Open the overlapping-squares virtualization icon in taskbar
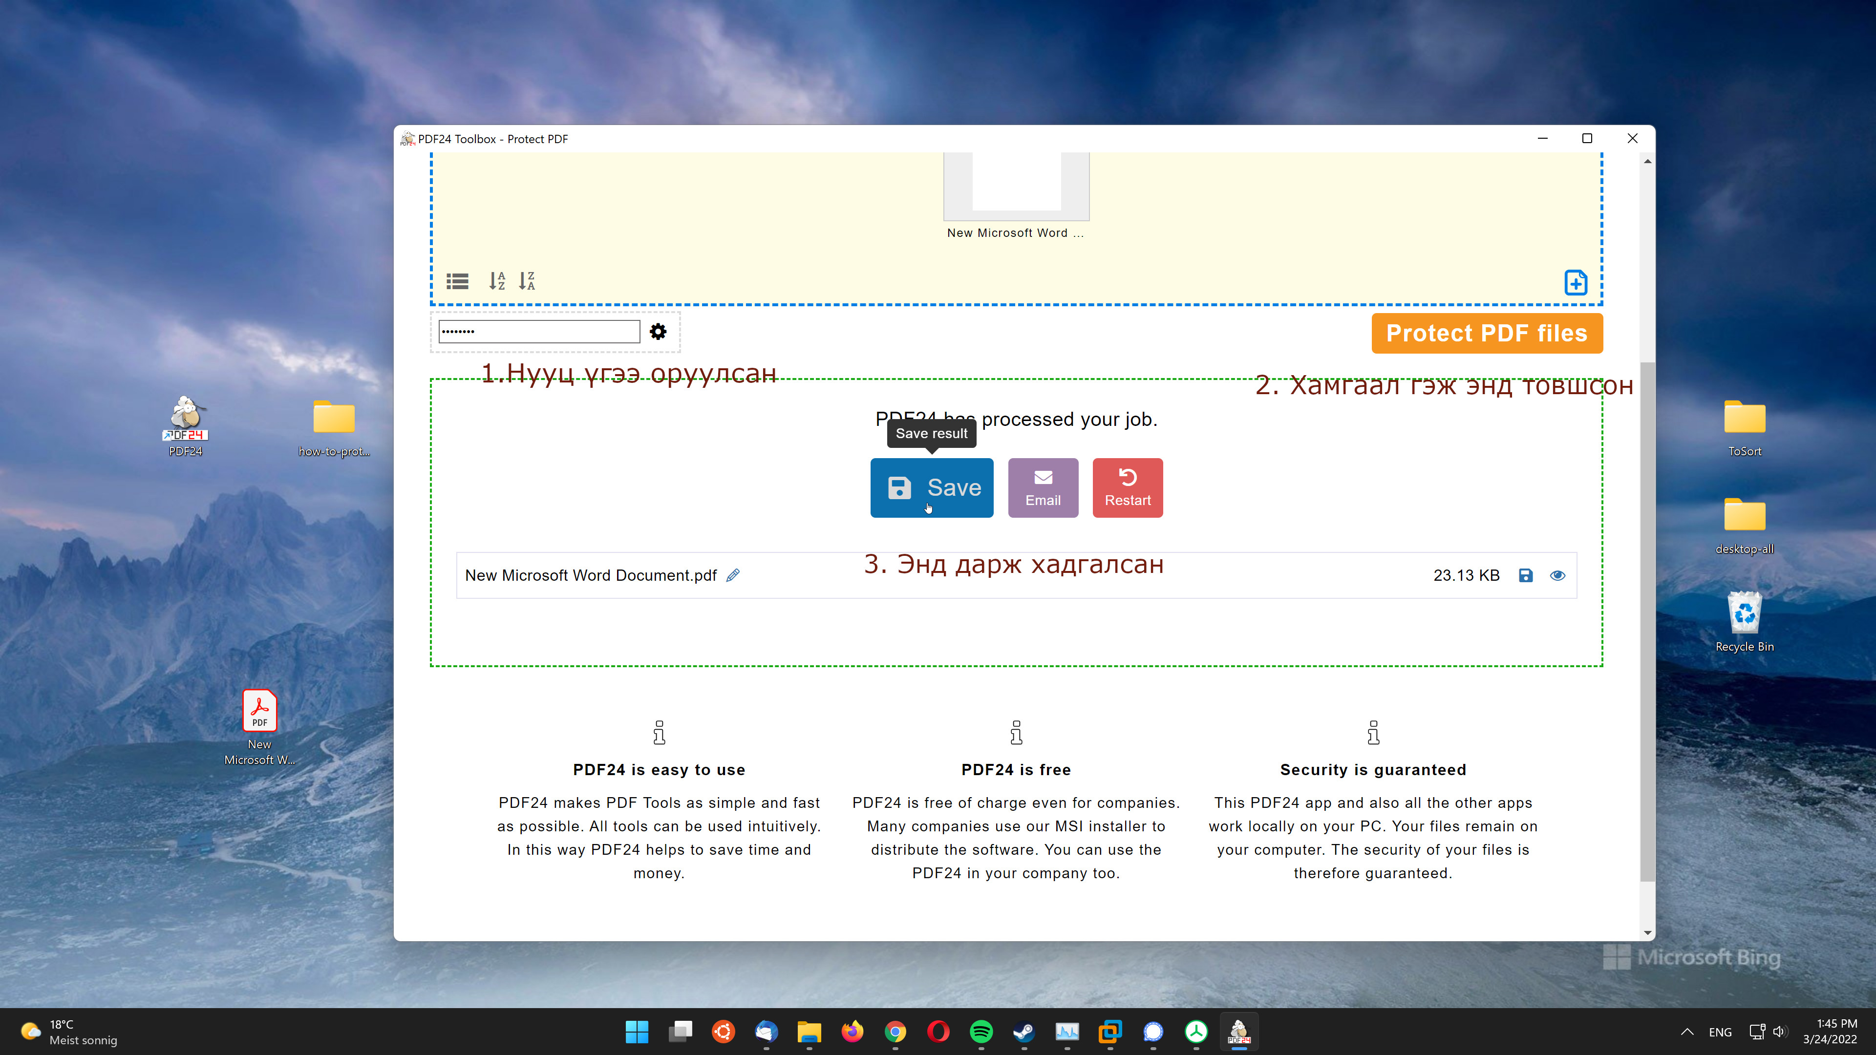The image size is (1876, 1055). click(x=1110, y=1032)
